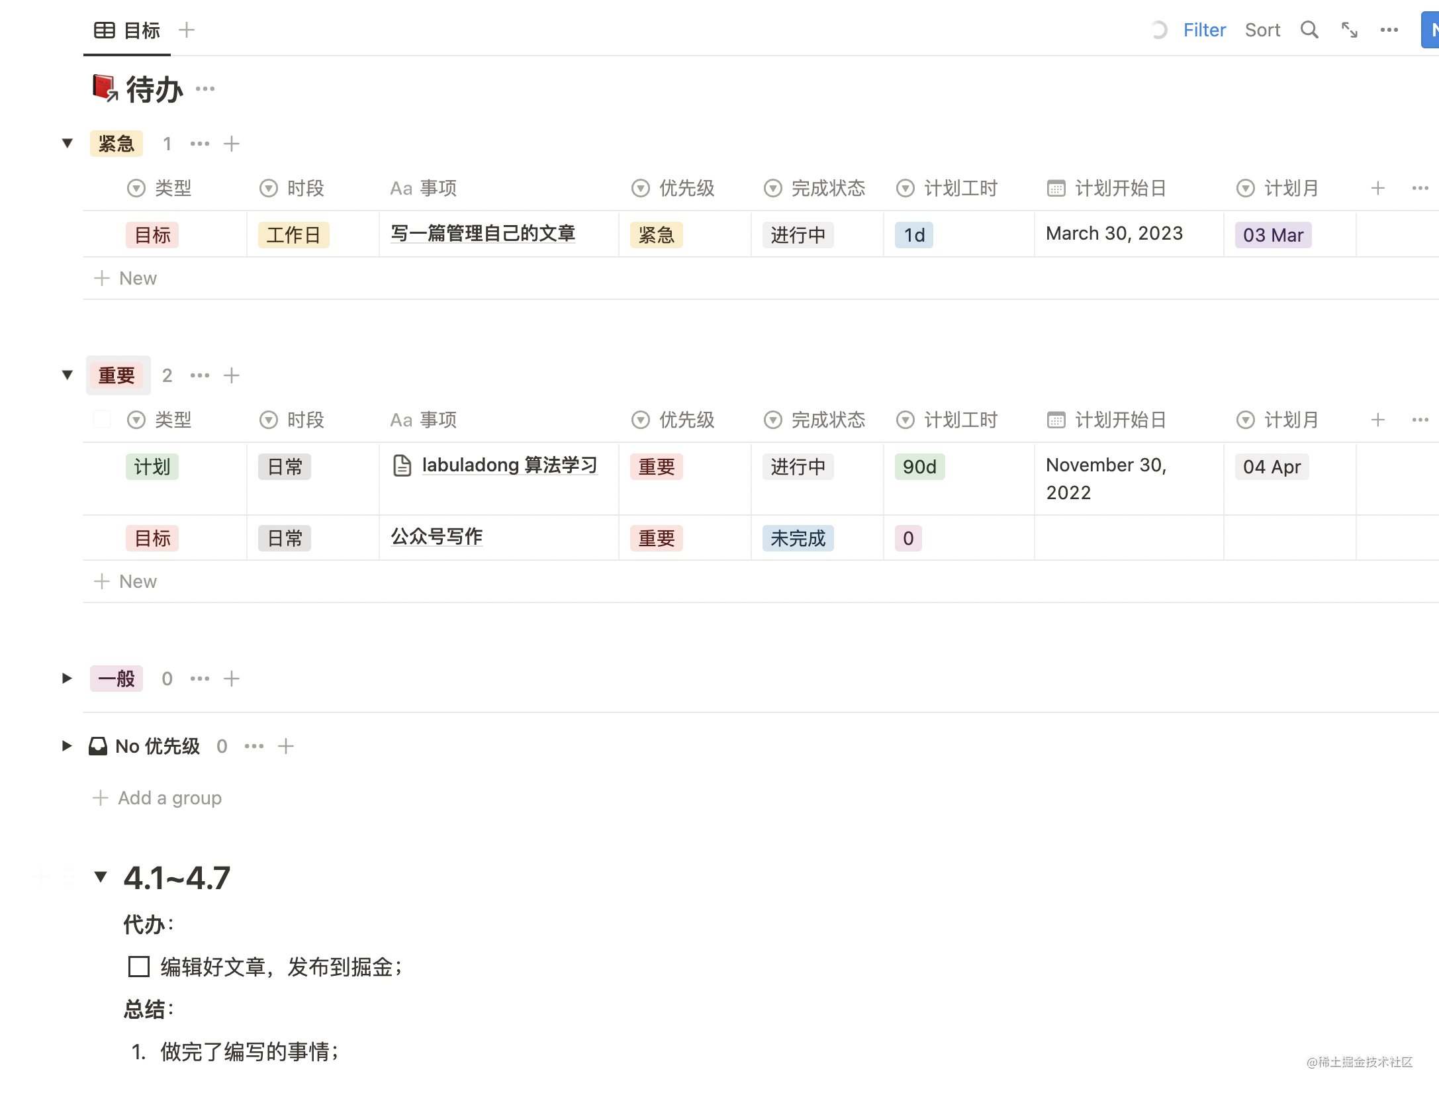1439x1095 pixels.
Task: Tick the select-all checkbox in 重要 header
Action: (102, 419)
